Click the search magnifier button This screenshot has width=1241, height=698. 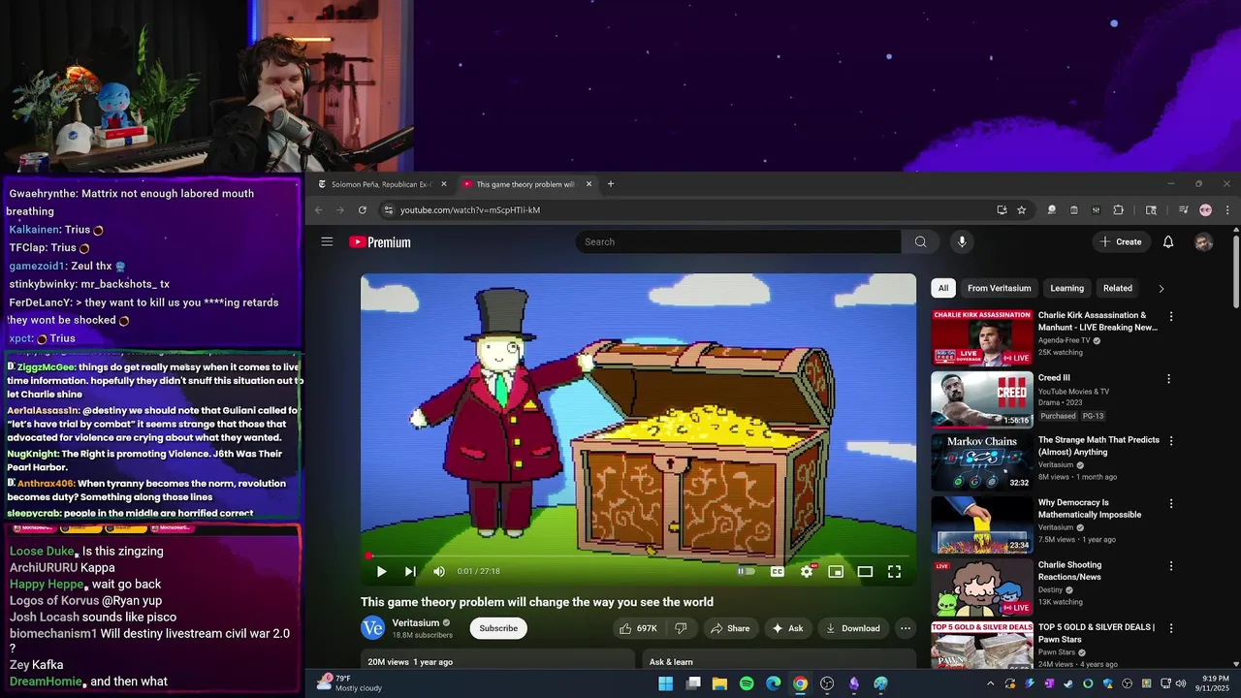(920, 241)
